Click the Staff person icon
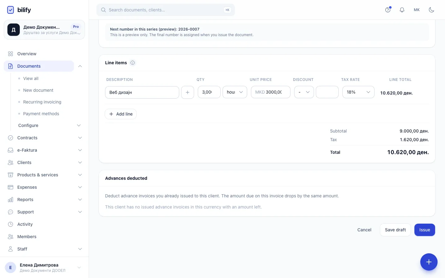This screenshot has height=278, width=445. coord(11,249)
